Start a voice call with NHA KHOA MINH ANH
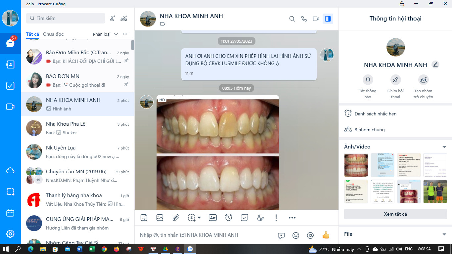The image size is (452, 254). [x=304, y=19]
